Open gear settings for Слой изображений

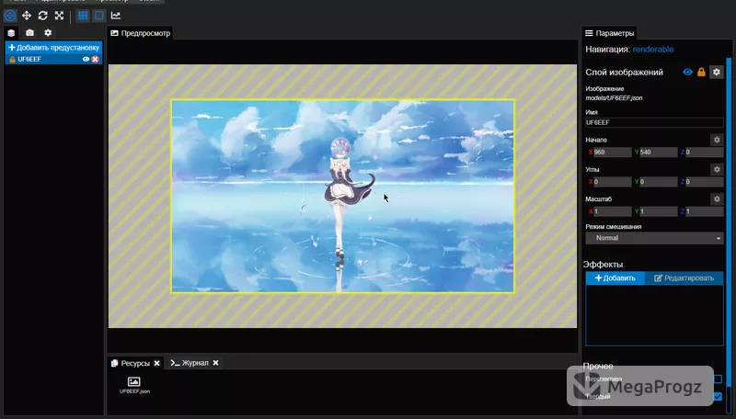(x=717, y=73)
